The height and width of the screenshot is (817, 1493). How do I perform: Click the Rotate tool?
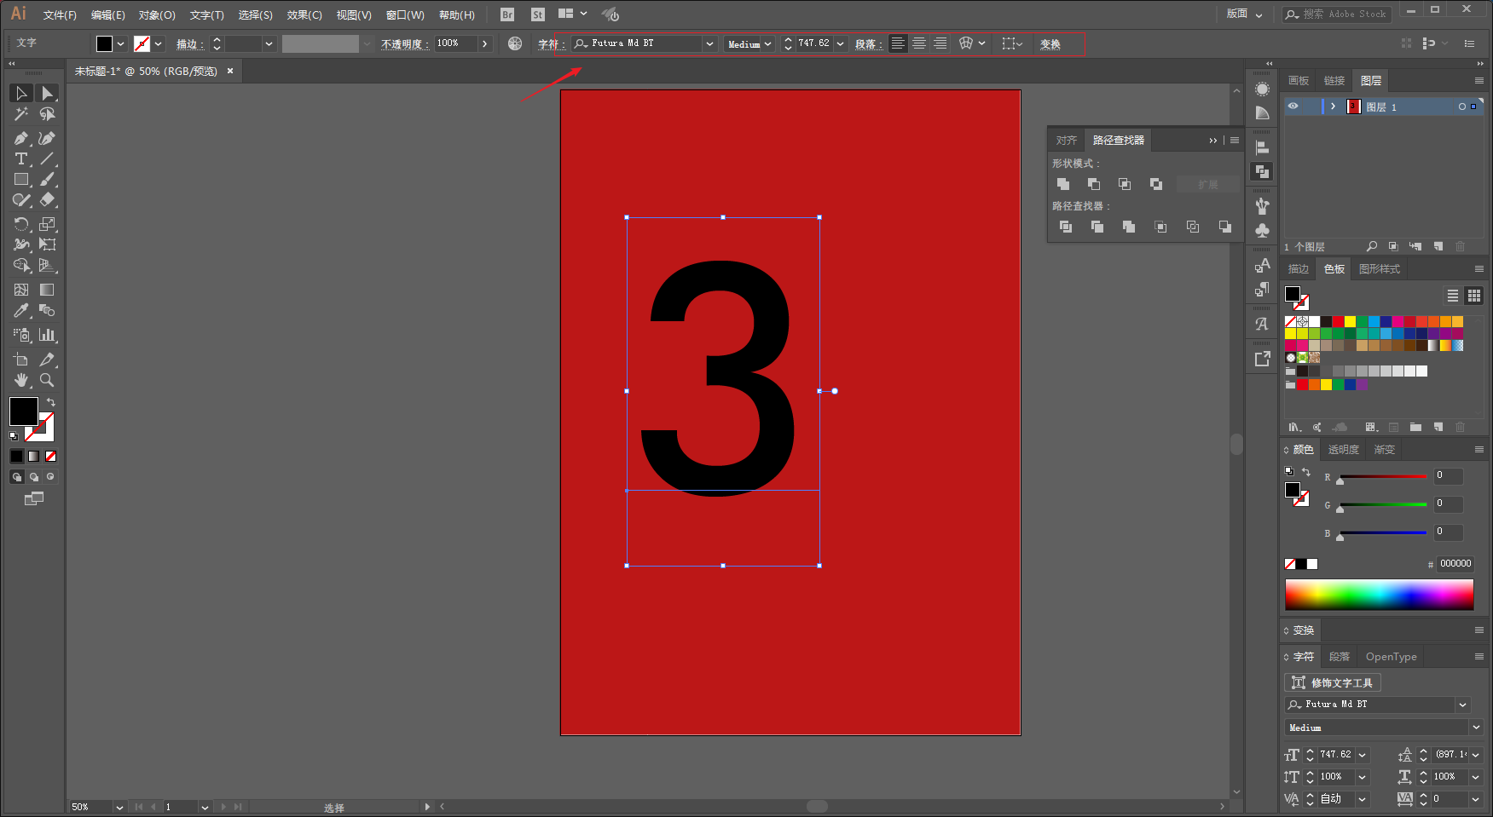(x=21, y=224)
